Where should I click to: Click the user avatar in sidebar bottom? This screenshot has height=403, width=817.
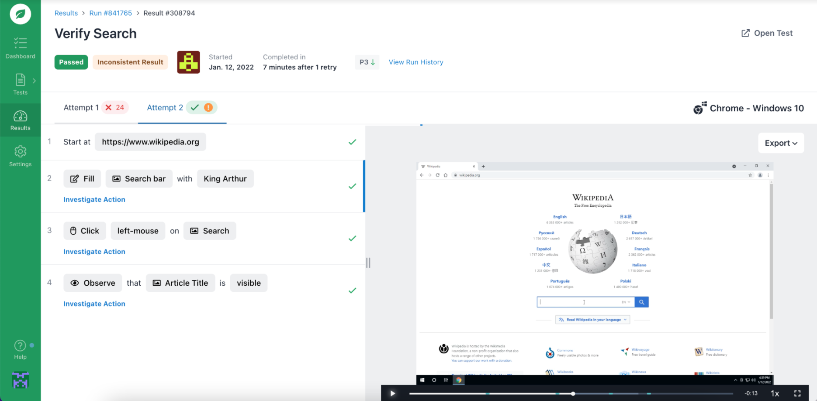coord(20,380)
